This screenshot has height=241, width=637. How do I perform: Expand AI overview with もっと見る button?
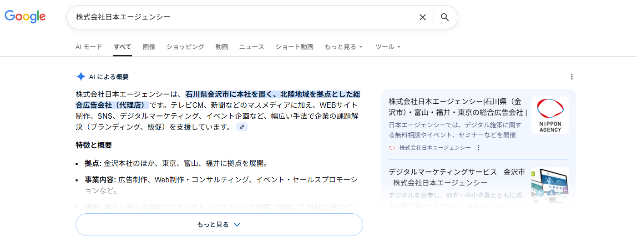(x=219, y=225)
